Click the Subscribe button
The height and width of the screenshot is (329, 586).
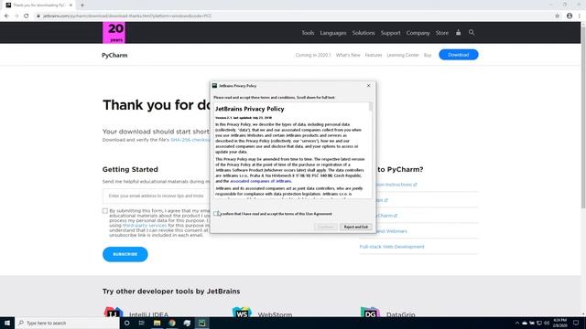pyautogui.click(x=125, y=254)
